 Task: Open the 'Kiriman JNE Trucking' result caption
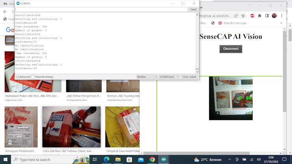(123, 96)
